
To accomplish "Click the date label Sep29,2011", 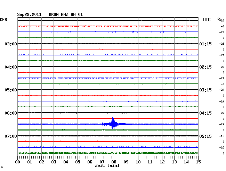I will 29,15.
